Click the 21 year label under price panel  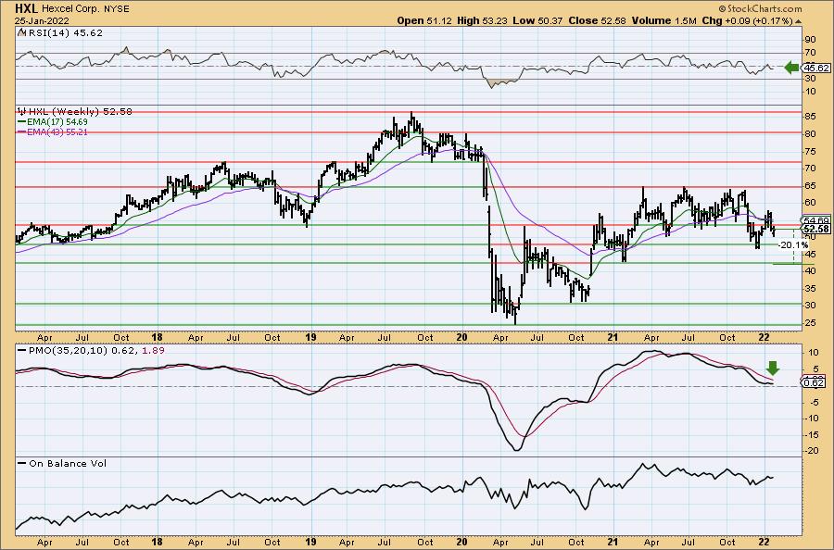tap(613, 337)
